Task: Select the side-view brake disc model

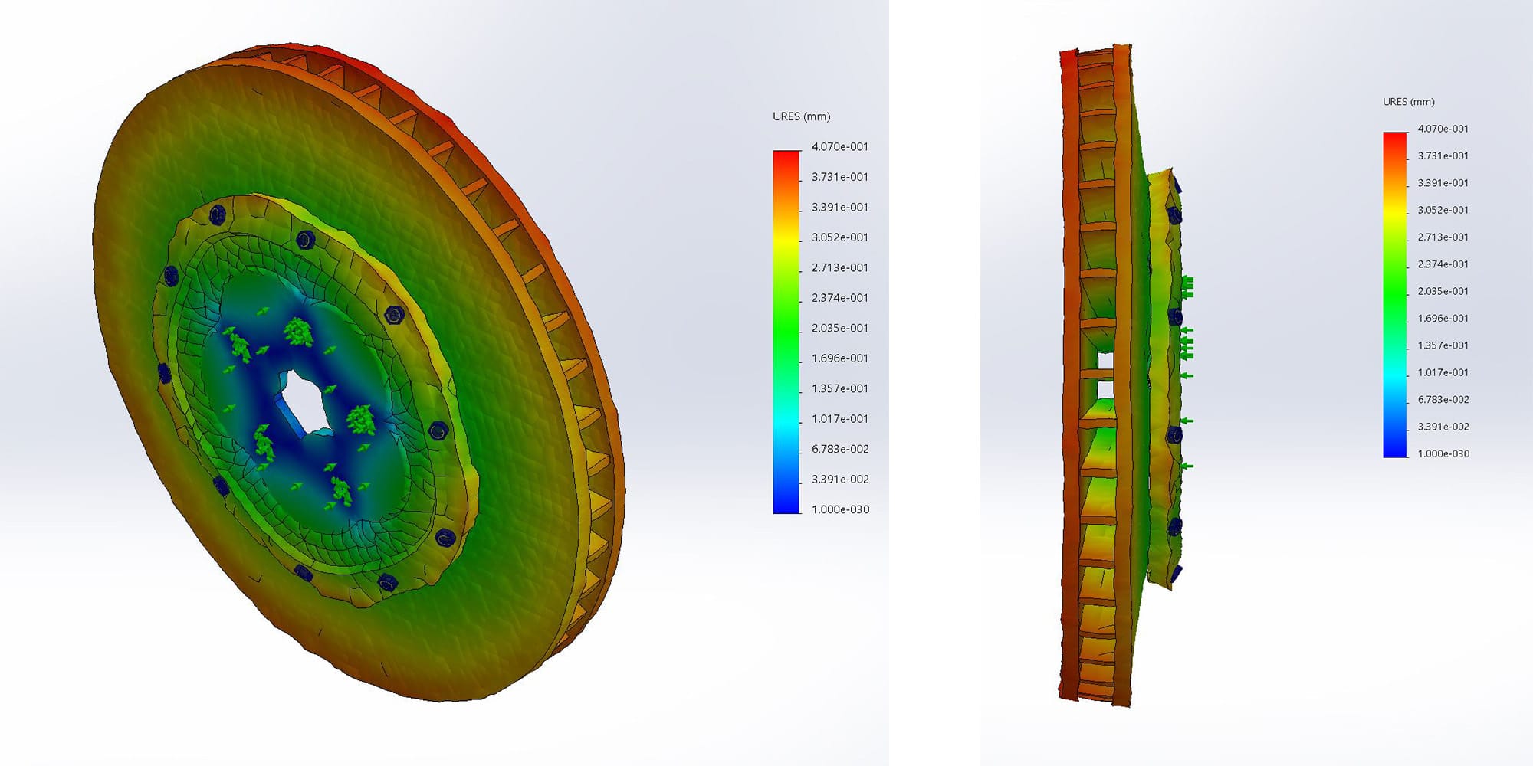Action: coord(1123,375)
